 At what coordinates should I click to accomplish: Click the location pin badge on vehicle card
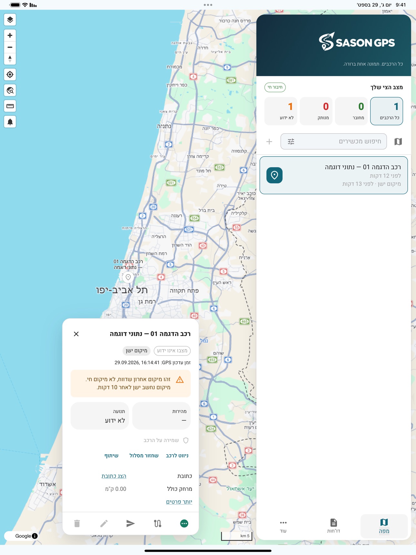click(274, 175)
